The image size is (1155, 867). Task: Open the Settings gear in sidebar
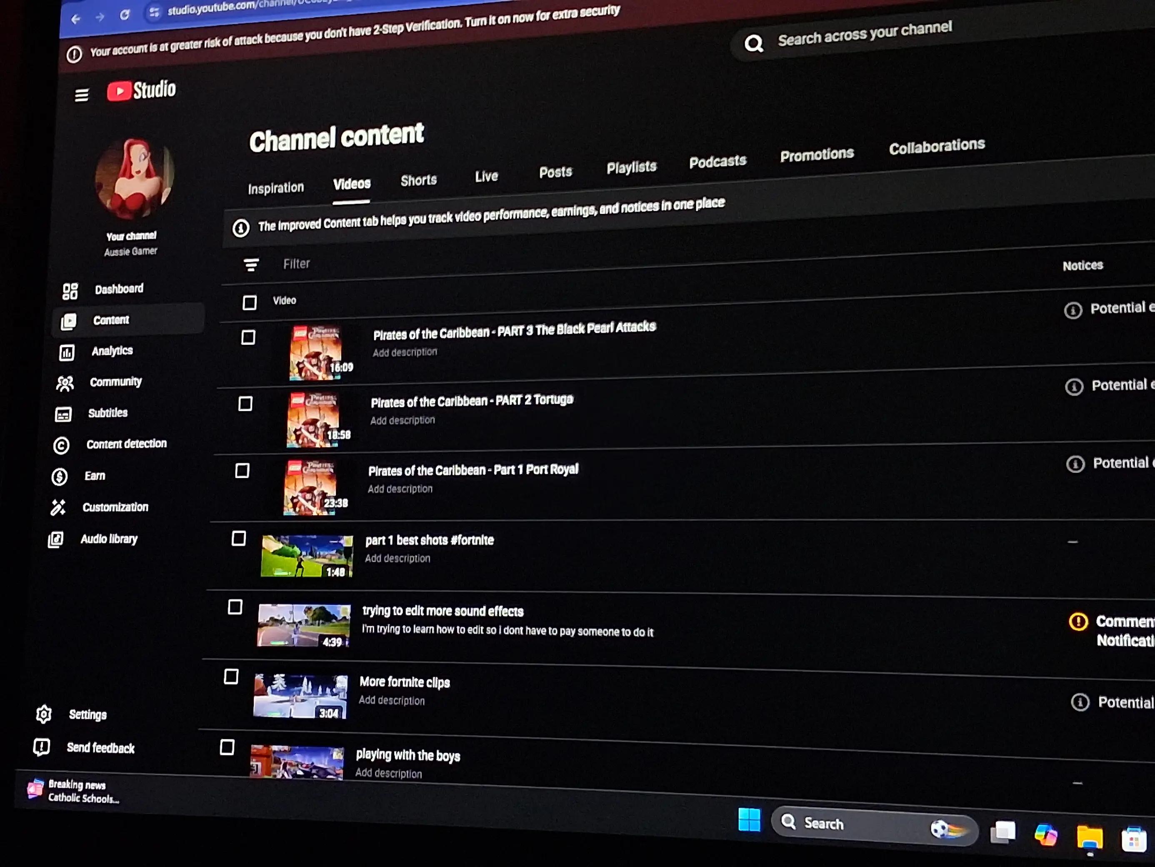(x=44, y=714)
